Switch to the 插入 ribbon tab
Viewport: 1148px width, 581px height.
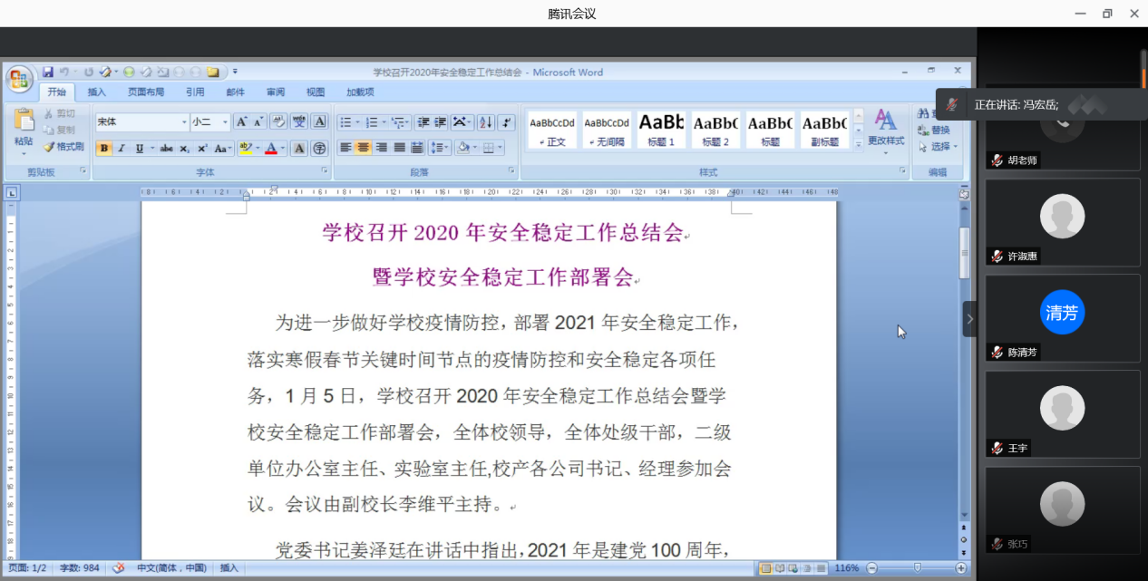tap(96, 92)
